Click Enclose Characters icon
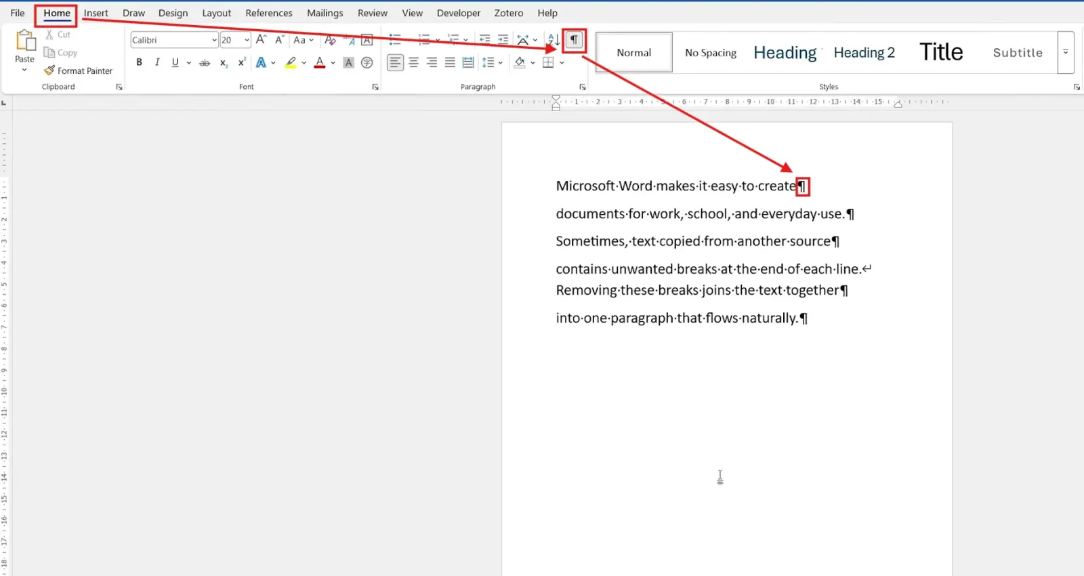Viewport: 1084px width, 576px height. tap(367, 62)
